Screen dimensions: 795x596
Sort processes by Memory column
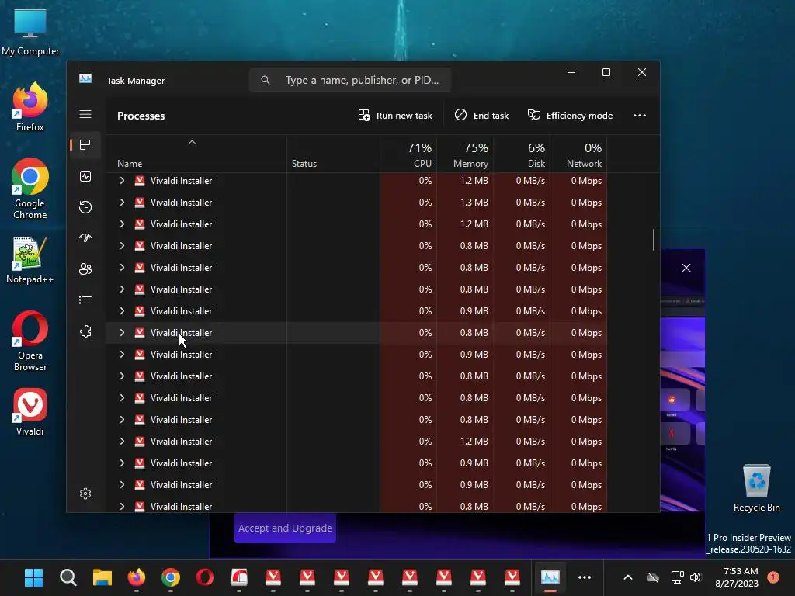(x=470, y=164)
